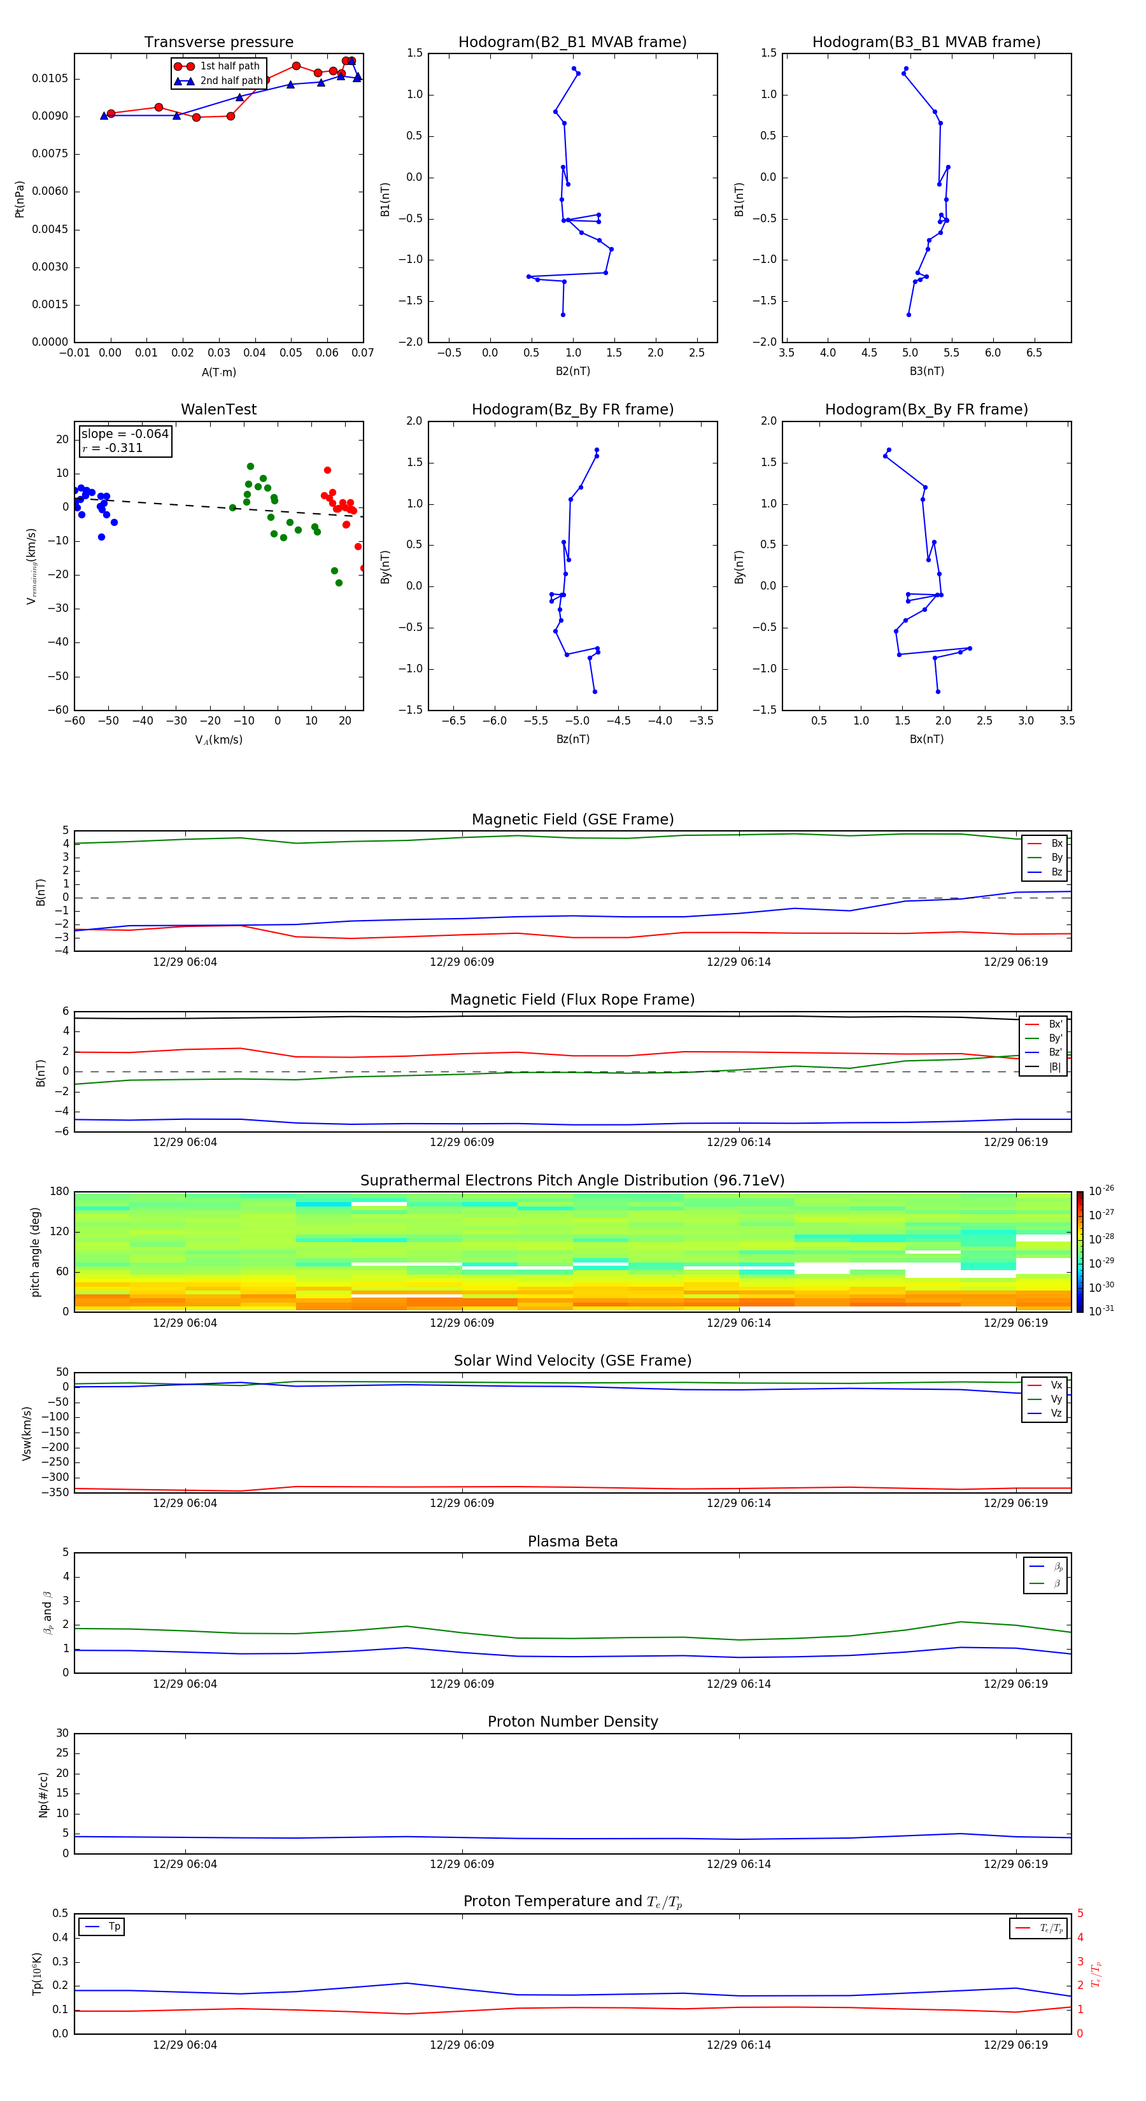Click the 'Np(#/cc)' axis label
1146x2101 pixels.
click(43, 1794)
